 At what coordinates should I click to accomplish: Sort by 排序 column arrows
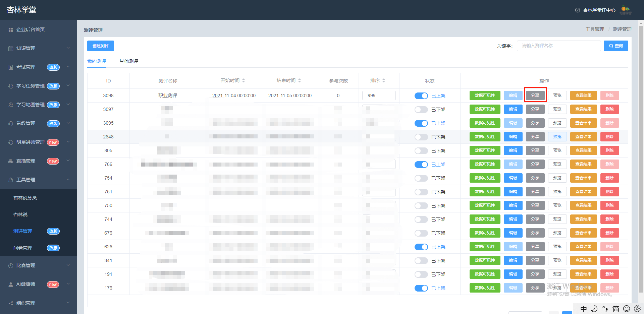(384, 80)
